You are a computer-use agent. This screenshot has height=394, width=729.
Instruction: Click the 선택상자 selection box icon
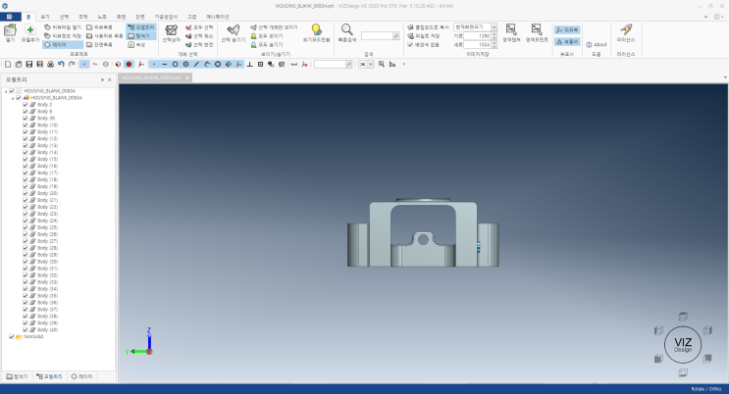click(171, 30)
